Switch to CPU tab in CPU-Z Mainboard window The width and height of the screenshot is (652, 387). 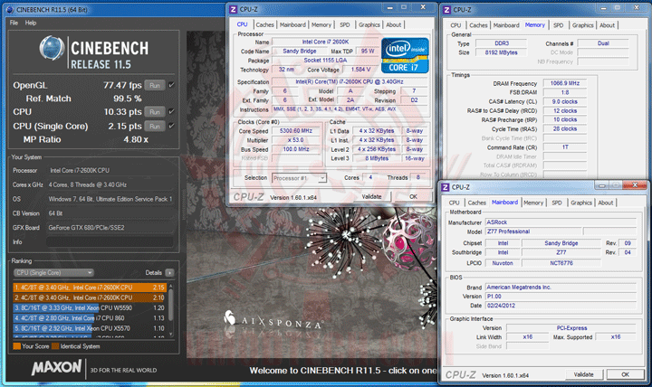click(x=454, y=203)
